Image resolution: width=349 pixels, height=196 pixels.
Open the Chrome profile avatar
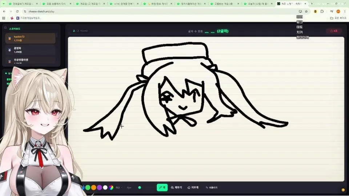tap(338, 11)
